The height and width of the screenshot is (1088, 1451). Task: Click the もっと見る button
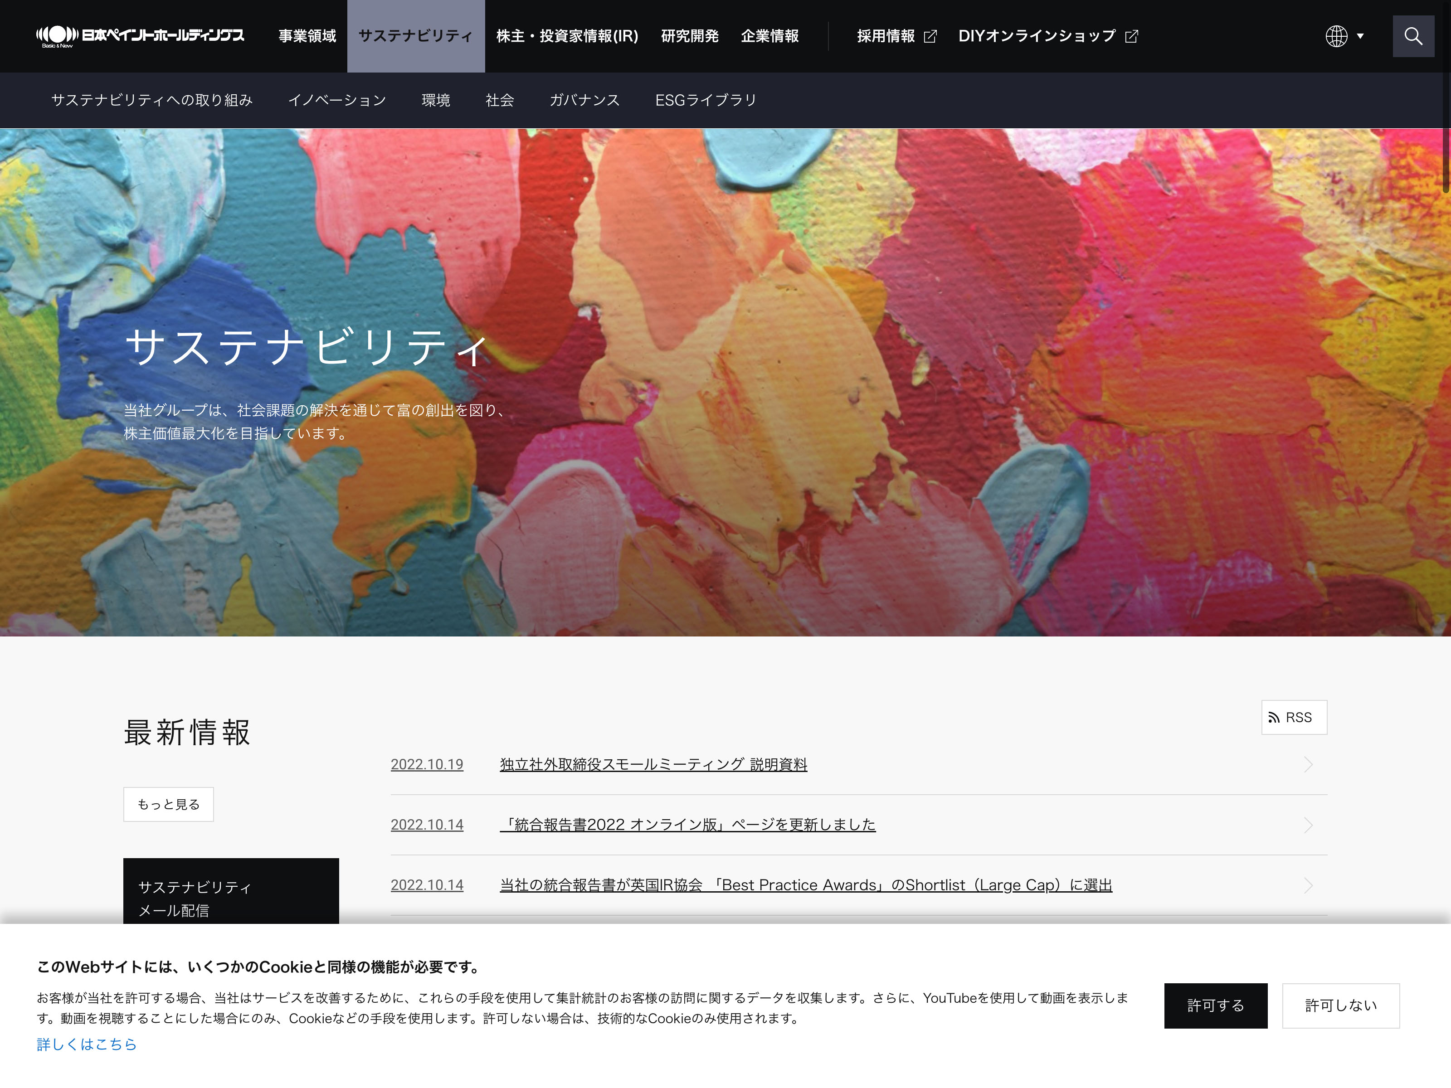tap(169, 804)
